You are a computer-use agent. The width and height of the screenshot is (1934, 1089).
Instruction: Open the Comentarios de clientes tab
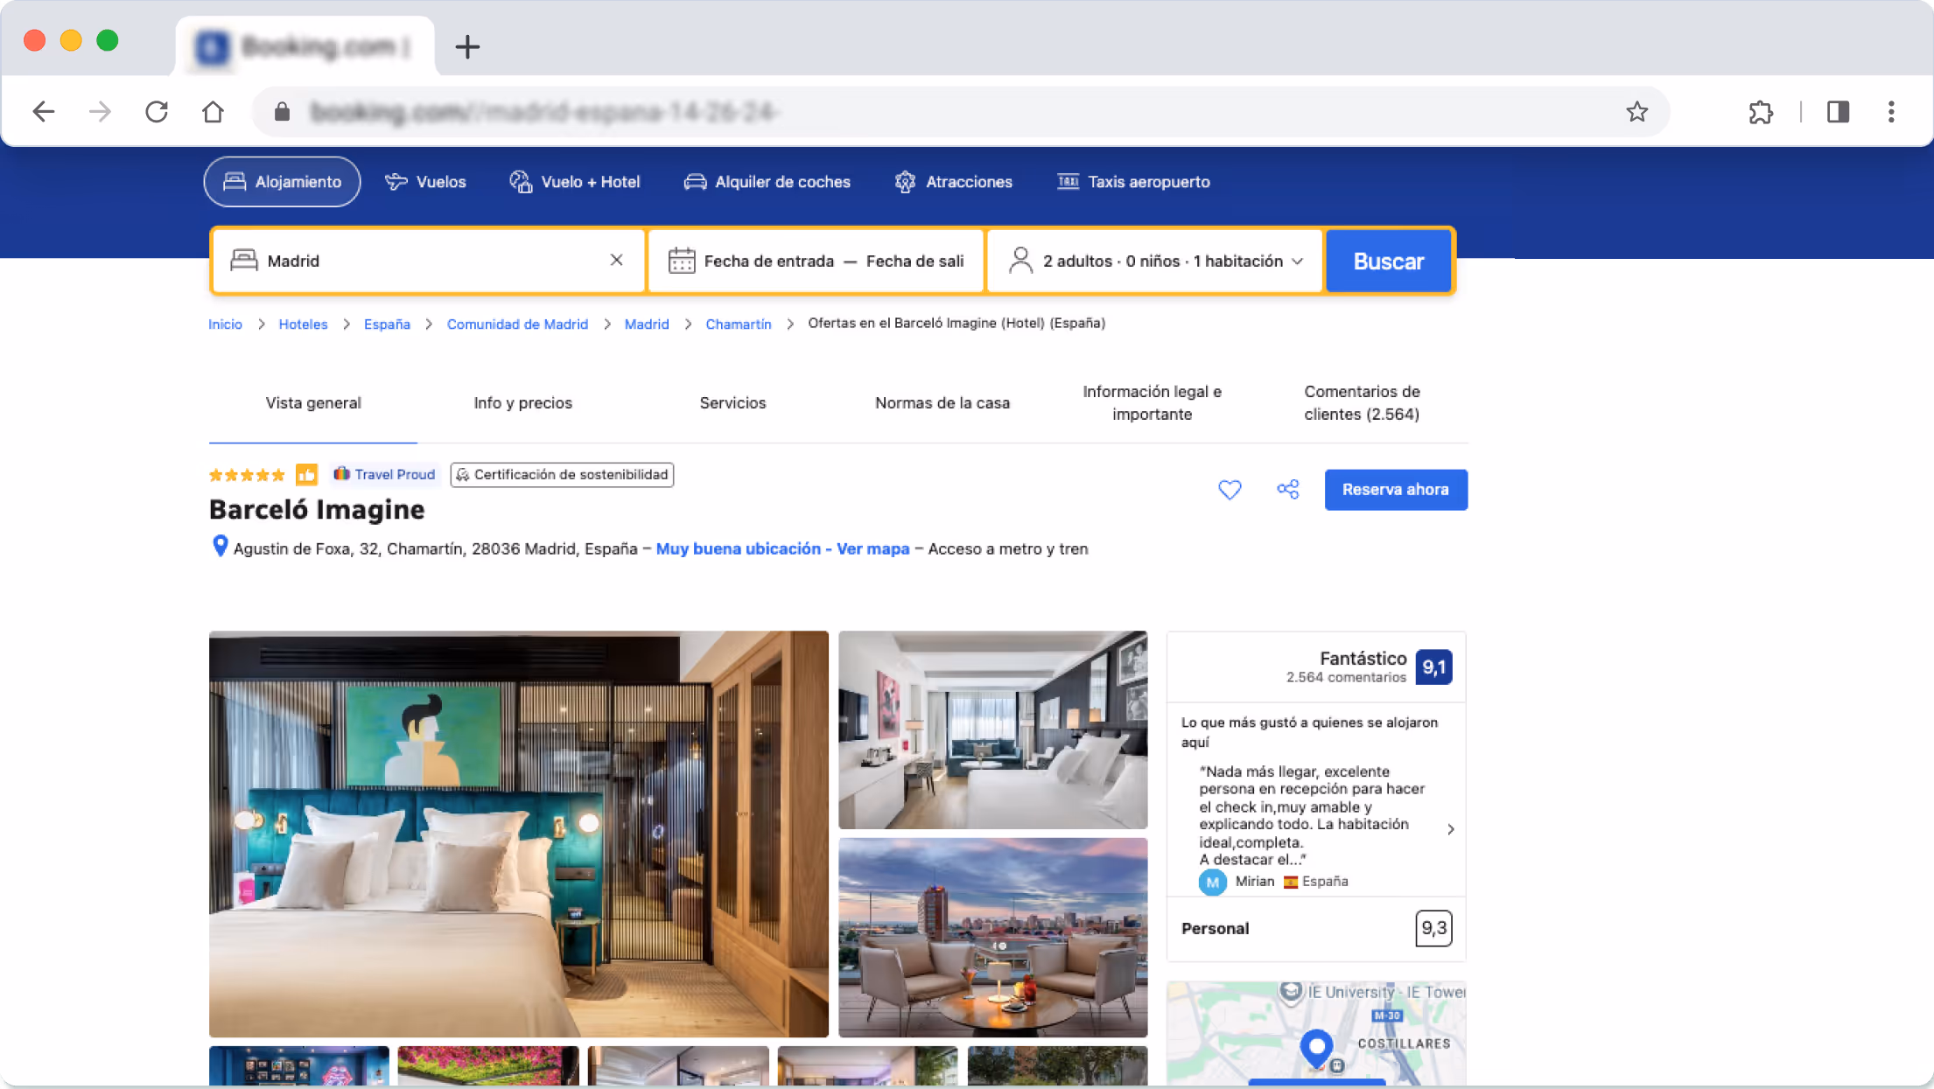coord(1362,402)
